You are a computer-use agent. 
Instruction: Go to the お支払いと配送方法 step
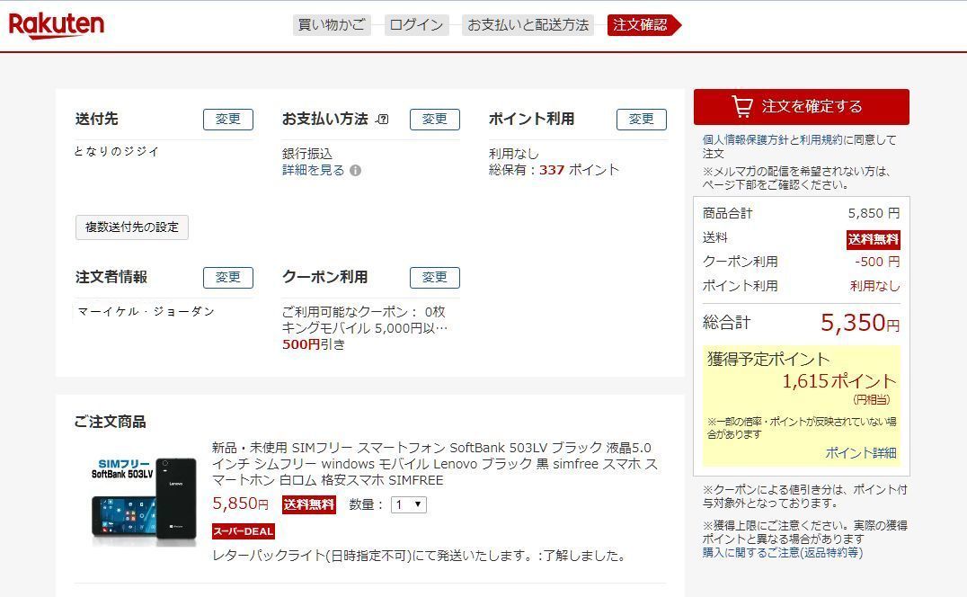(528, 25)
